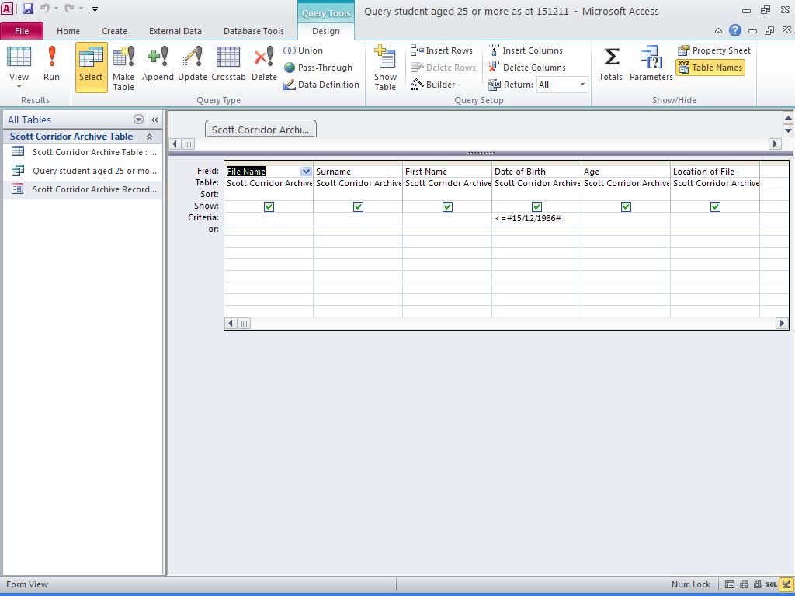The height and width of the screenshot is (596, 795).
Task: Choose the Delete query type
Action: (x=264, y=64)
